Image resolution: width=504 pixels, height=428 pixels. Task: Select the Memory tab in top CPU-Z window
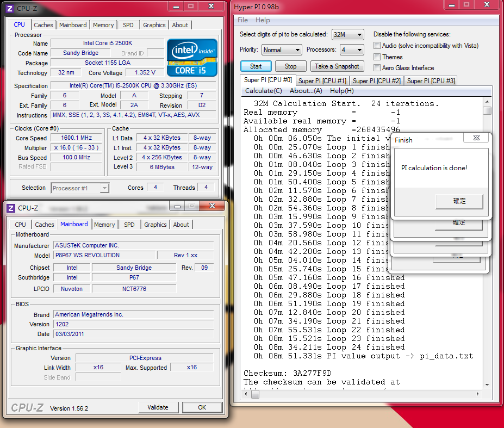(x=103, y=25)
